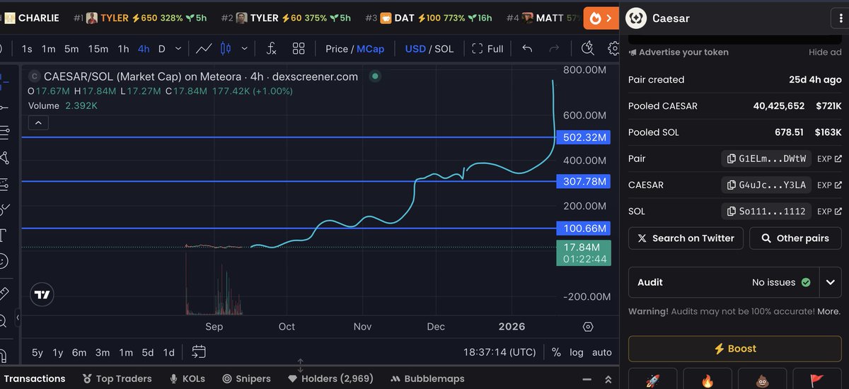Select the patterns node drawing tool
849x389 pixels.
[x=4, y=158]
